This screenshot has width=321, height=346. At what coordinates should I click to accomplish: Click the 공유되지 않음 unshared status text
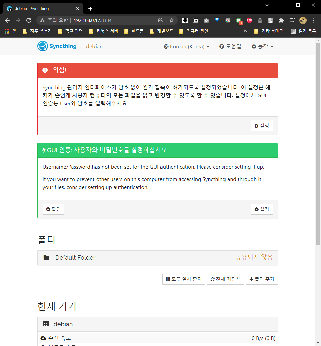pos(254,257)
